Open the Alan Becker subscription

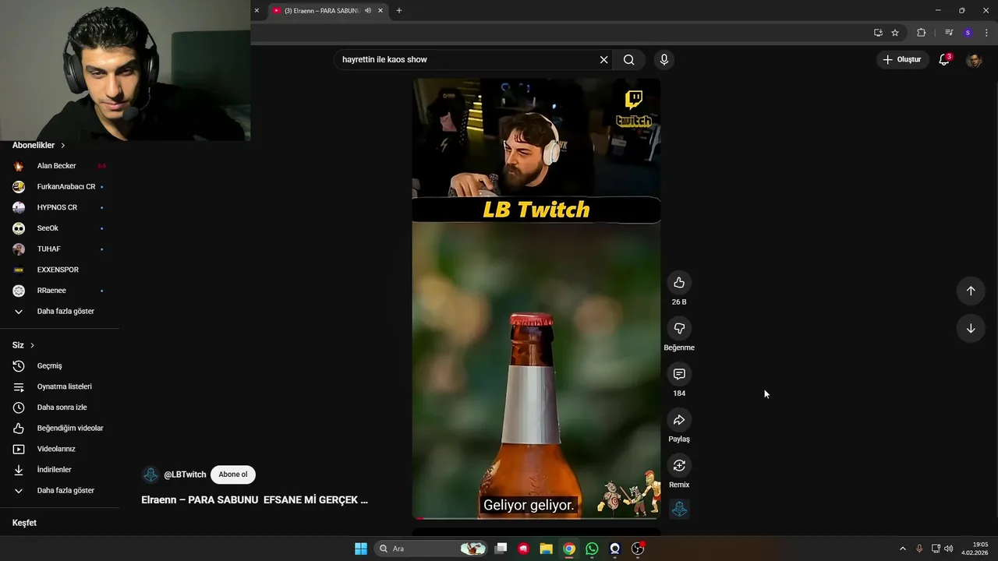click(61, 166)
